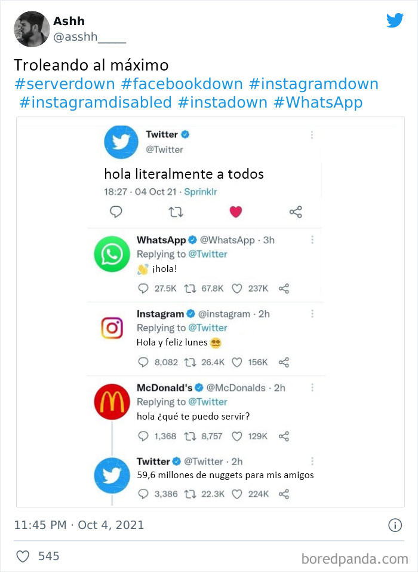
Task: Expand the options dots on McDonald's reply
Action: click(x=312, y=388)
